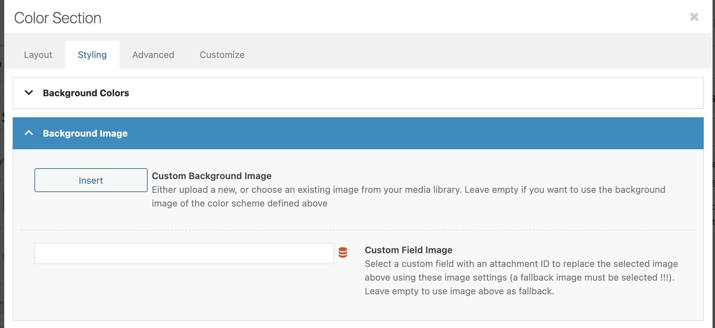Screen dimensions: 715x328
Task: Click the down chevron beside Background Colors
Action: (x=29, y=93)
